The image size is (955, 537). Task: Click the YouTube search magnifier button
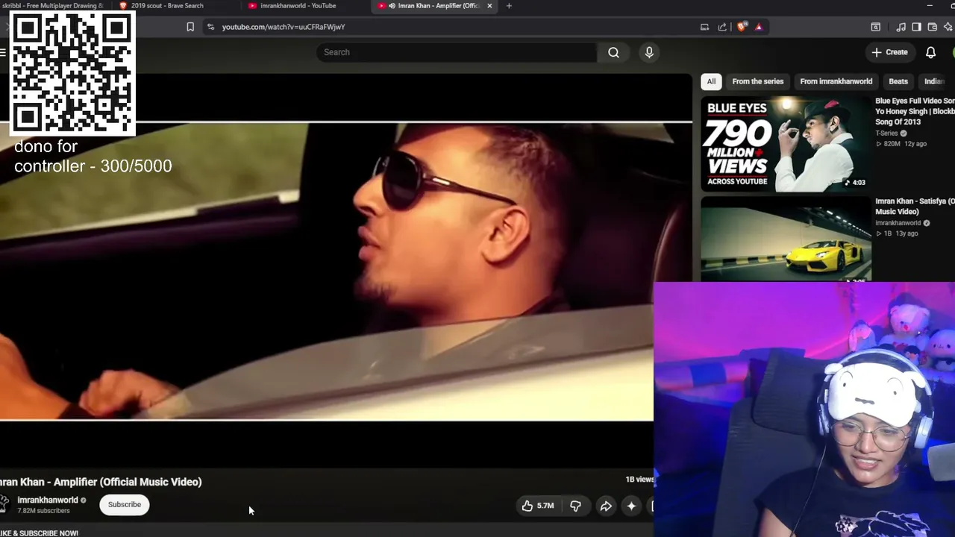[x=613, y=52]
